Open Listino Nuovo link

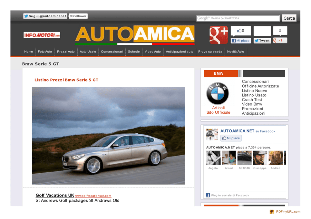click(x=255, y=91)
